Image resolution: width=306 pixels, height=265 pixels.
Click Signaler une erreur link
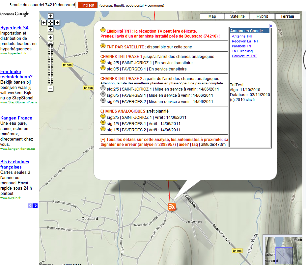[138, 145]
